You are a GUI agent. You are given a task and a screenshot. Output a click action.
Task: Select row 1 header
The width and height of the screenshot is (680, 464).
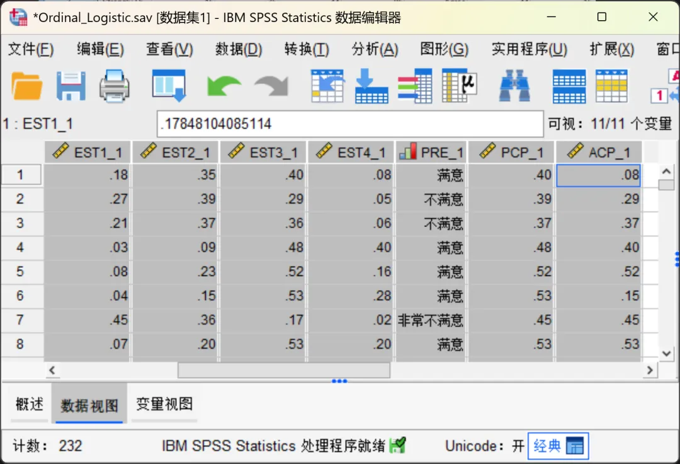click(x=21, y=175)
